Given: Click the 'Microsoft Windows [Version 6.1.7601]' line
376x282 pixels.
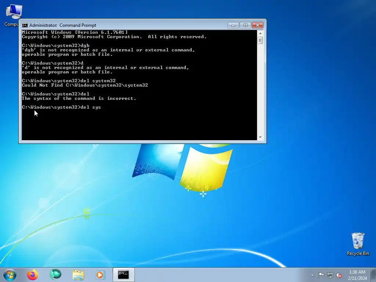Looking at the screenshot, I should point(75,32).
